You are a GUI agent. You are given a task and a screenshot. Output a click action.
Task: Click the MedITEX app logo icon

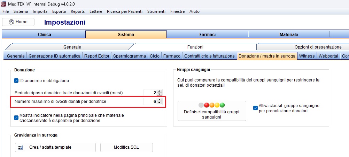(3, 5)
